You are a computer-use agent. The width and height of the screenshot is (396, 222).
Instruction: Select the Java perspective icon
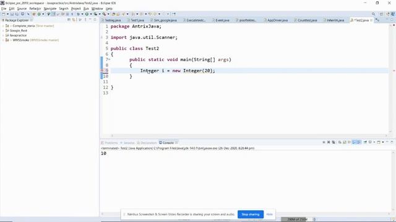tap(393, 14)
